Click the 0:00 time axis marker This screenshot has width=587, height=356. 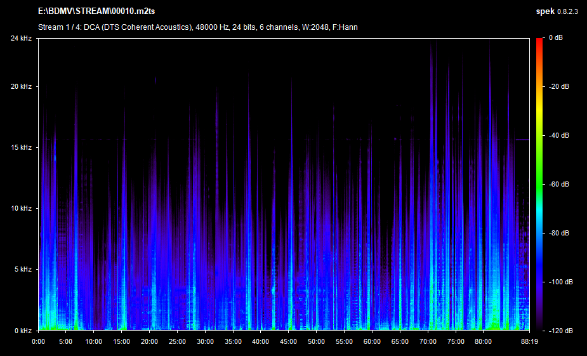(x=38, y=341)
